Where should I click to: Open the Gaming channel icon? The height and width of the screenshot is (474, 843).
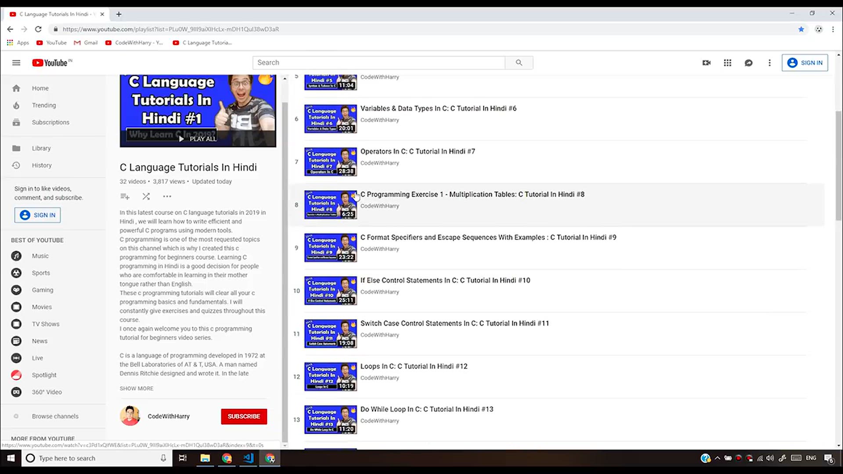click(16, 290)
